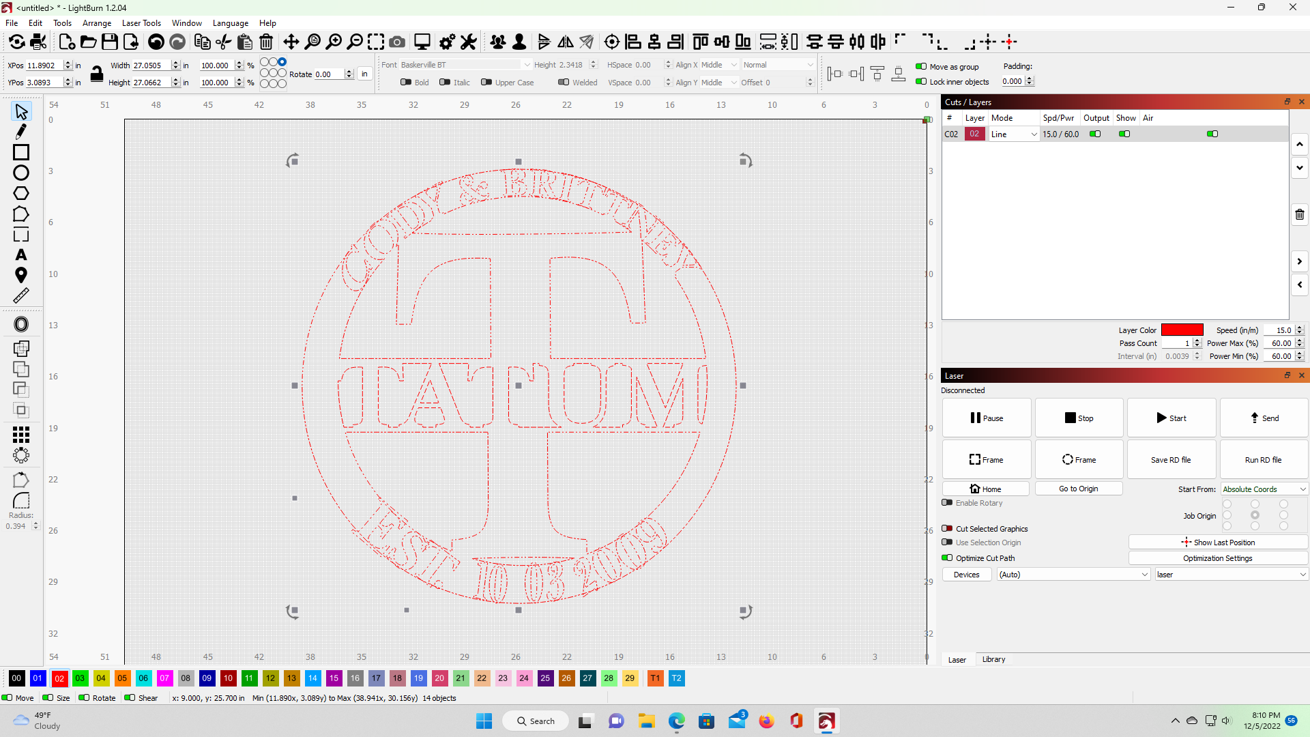Click the Save RD file button
Screen dimensions: 1310x737
tap(1171, 459)
